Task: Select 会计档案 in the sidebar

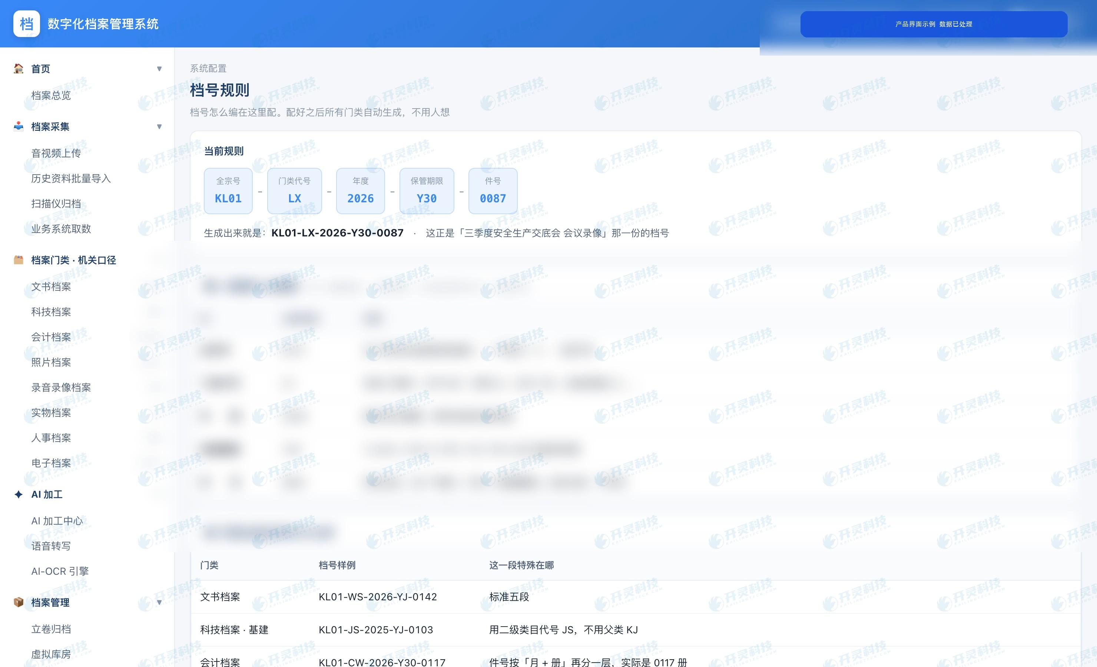Action: (51, 337)
